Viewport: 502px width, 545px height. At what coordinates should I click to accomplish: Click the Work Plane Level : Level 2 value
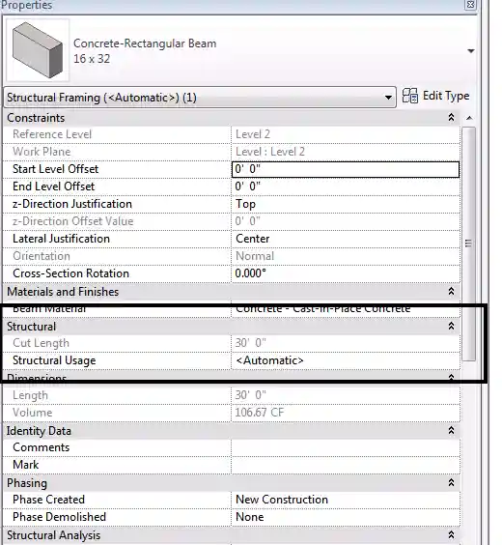(x=346, y=152)
